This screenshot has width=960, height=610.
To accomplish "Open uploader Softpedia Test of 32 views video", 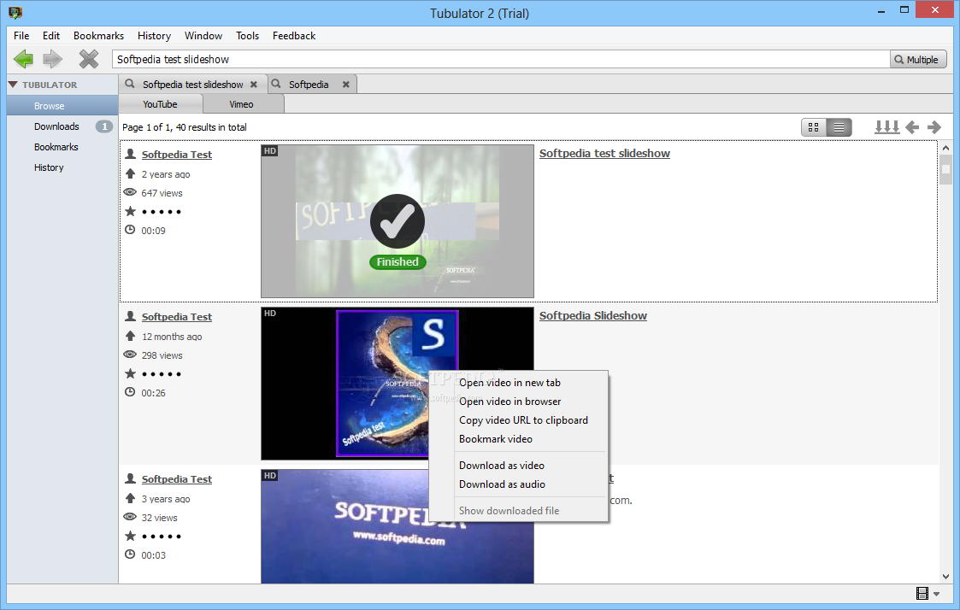I will coord(177,479).
